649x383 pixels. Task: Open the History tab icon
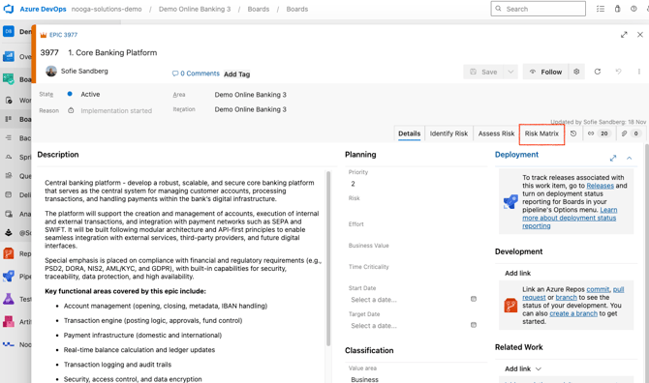pos(573,133)
